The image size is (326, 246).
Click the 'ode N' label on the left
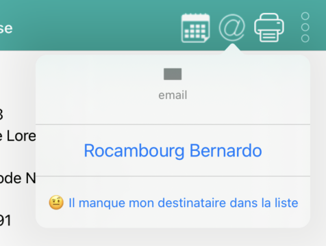point(18,178)
